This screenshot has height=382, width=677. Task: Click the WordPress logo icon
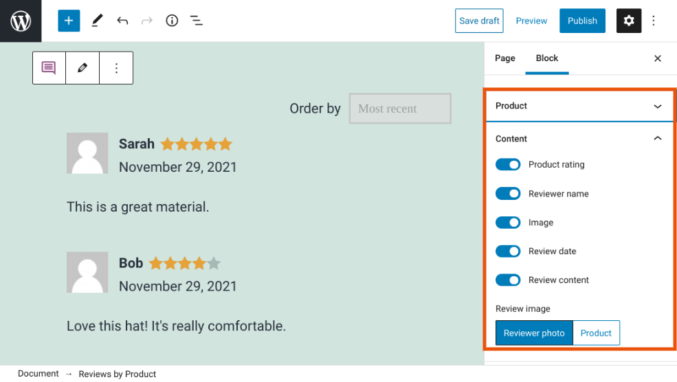pyautogui.click(x=21, y=21)
